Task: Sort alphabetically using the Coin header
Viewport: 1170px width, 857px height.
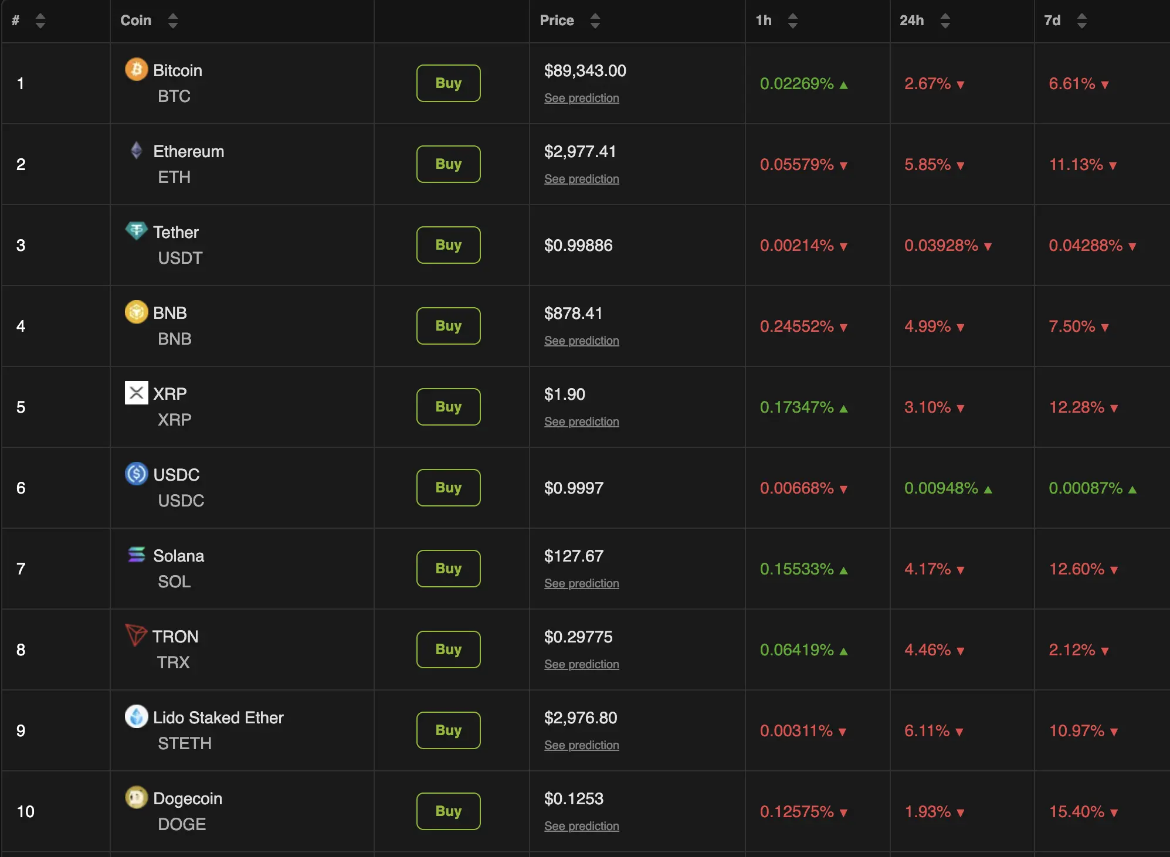Action: pyautogui.click(x=173, y=21)
